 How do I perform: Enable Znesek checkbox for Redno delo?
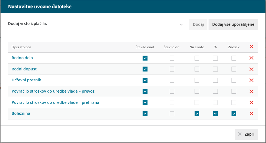click(234, 58)
